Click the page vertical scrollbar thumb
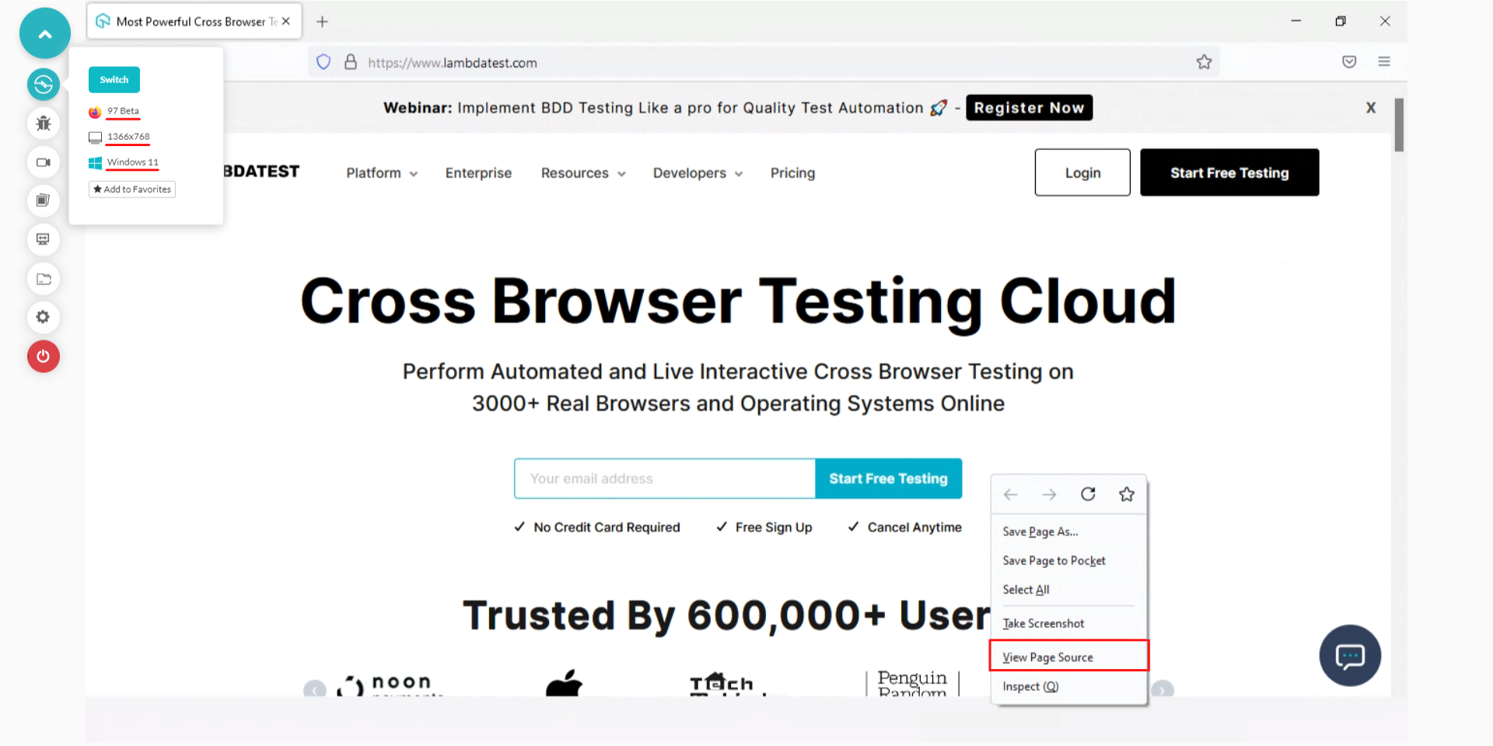Viewport: 1493px width, 746px height. click(x=1399, y=124)
